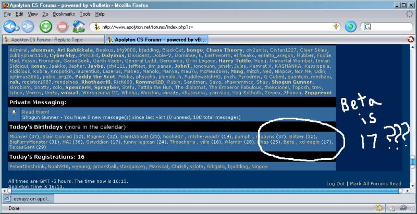Click the green Go button beside address bar
The image size is (417, 214).
tap(350, 26)
